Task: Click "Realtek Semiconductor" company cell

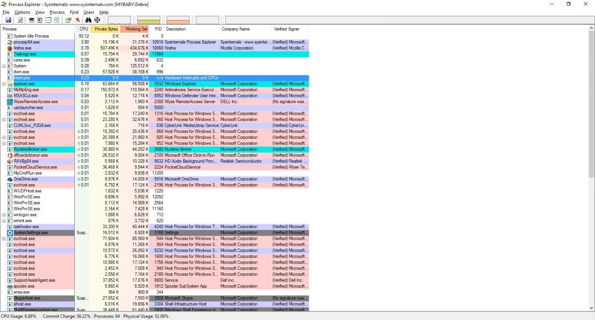Action: pos(241,161)
